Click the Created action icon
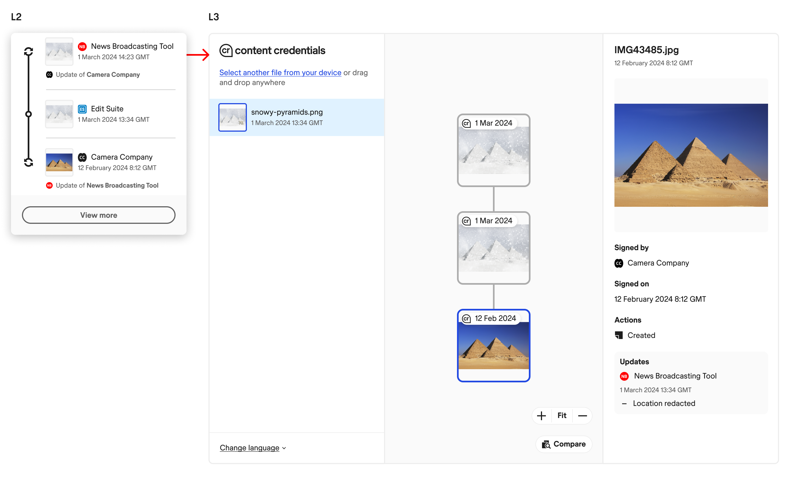790x497 pixels. [x=619, y=335]
